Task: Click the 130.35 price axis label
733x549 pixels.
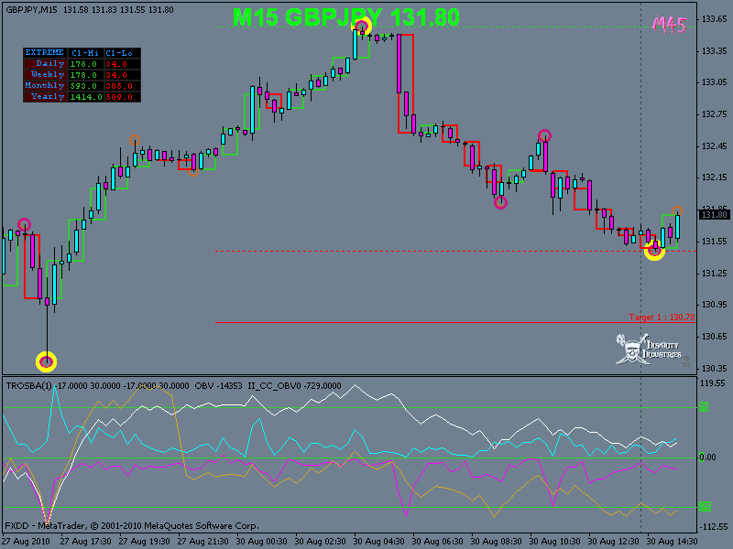Action: click(x=714, y=369)
